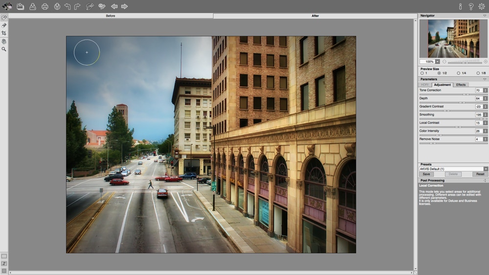Select the hand pan tool
This screenshot has height=275, width=489.
(4, 42)
